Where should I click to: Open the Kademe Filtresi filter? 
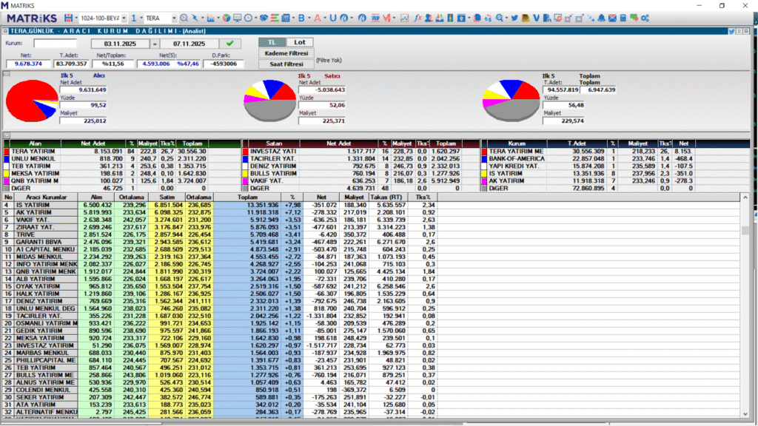tap(286, 53)
